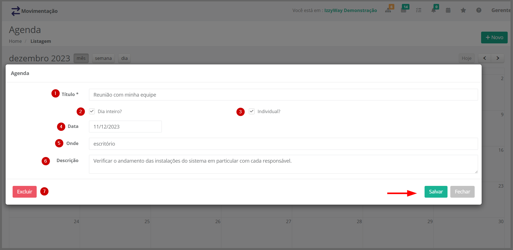Click calendar day 16
This screenshot has height=250, width=513.
pyautogui.click(x=501, y=150)
